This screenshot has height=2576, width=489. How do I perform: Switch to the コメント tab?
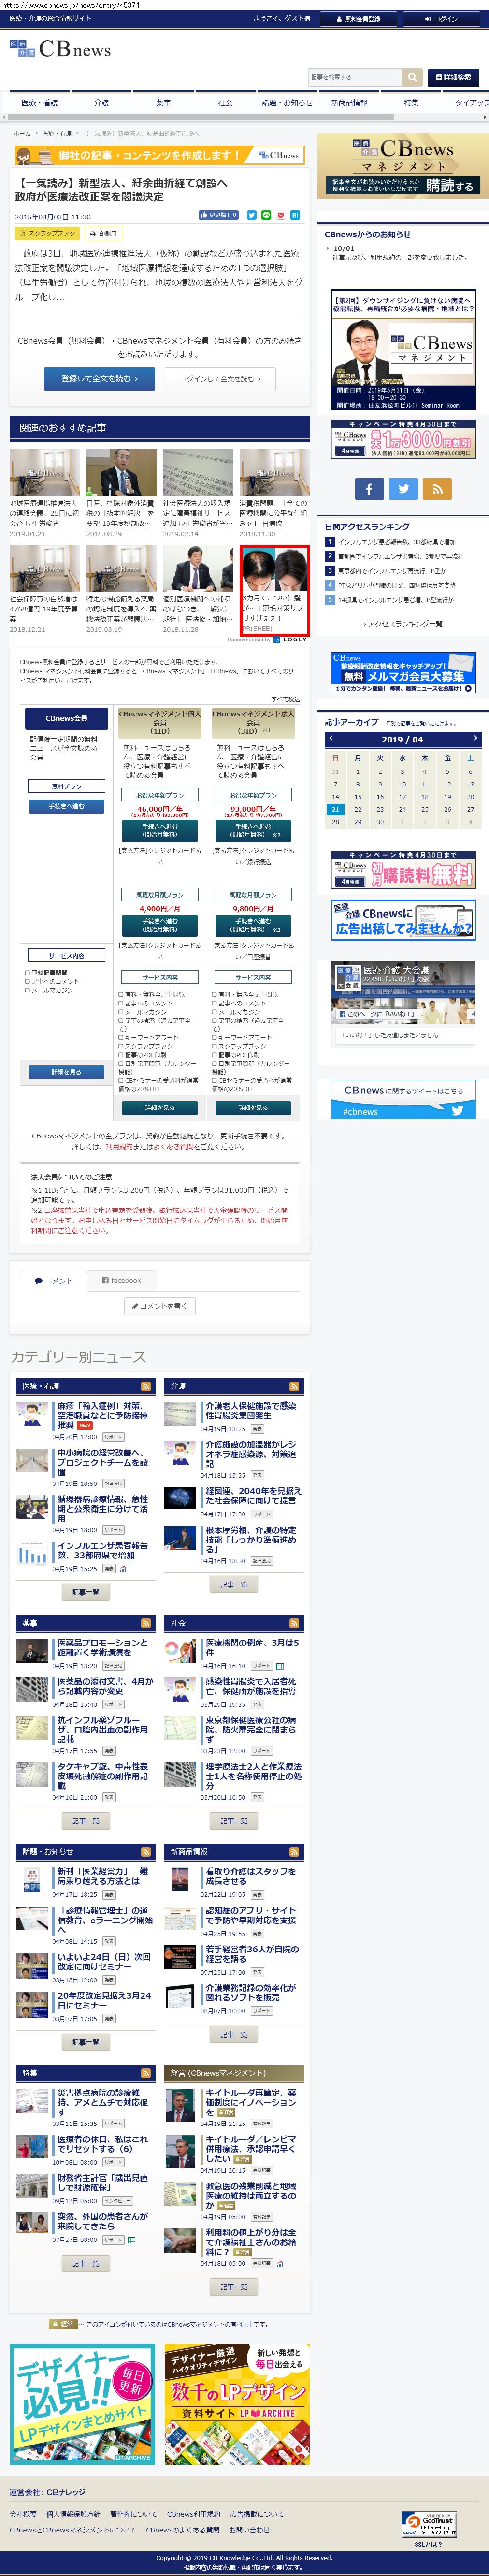pyautogui.click(x=53, y=1280)
